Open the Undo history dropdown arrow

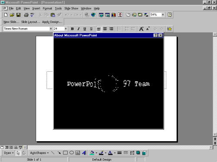tap(72, 15)
